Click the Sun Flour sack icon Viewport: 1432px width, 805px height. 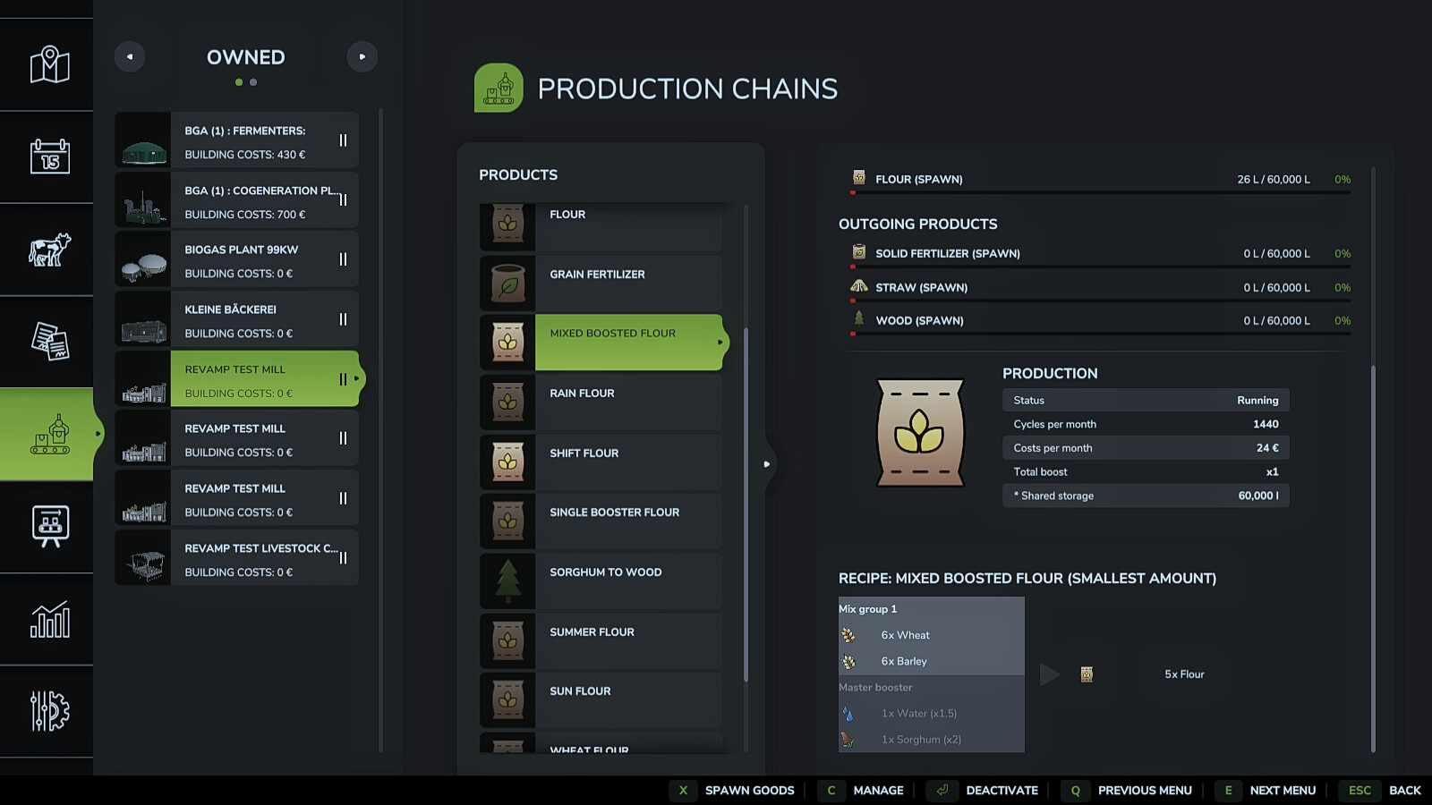click(x=507, y=700)
